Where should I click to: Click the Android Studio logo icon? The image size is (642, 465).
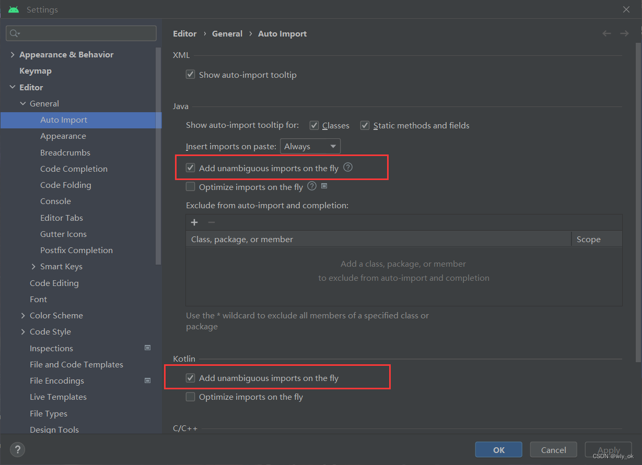[14, 9]
